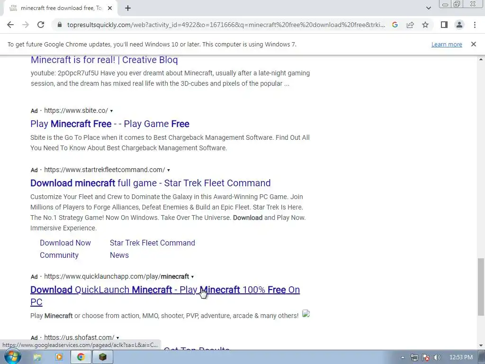Click the address bar URL field

point(226,25)
